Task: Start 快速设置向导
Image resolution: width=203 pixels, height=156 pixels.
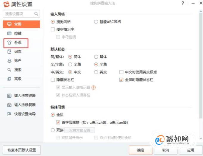Action: (21, 114)
